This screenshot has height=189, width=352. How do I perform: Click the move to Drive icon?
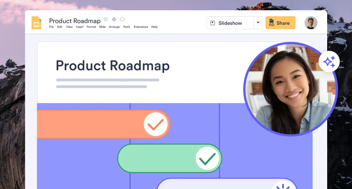pyautogui.click(x=114, y=19)
